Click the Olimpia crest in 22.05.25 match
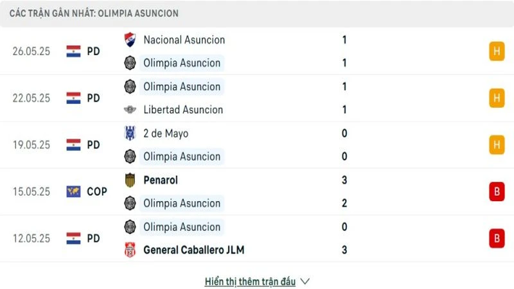Screen dimensions: 514x289 click(130, 87)
